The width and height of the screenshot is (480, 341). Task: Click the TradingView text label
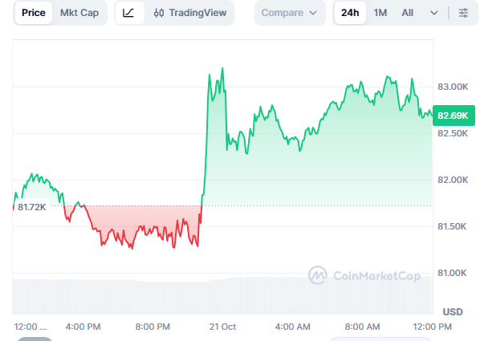click(197, 13)
